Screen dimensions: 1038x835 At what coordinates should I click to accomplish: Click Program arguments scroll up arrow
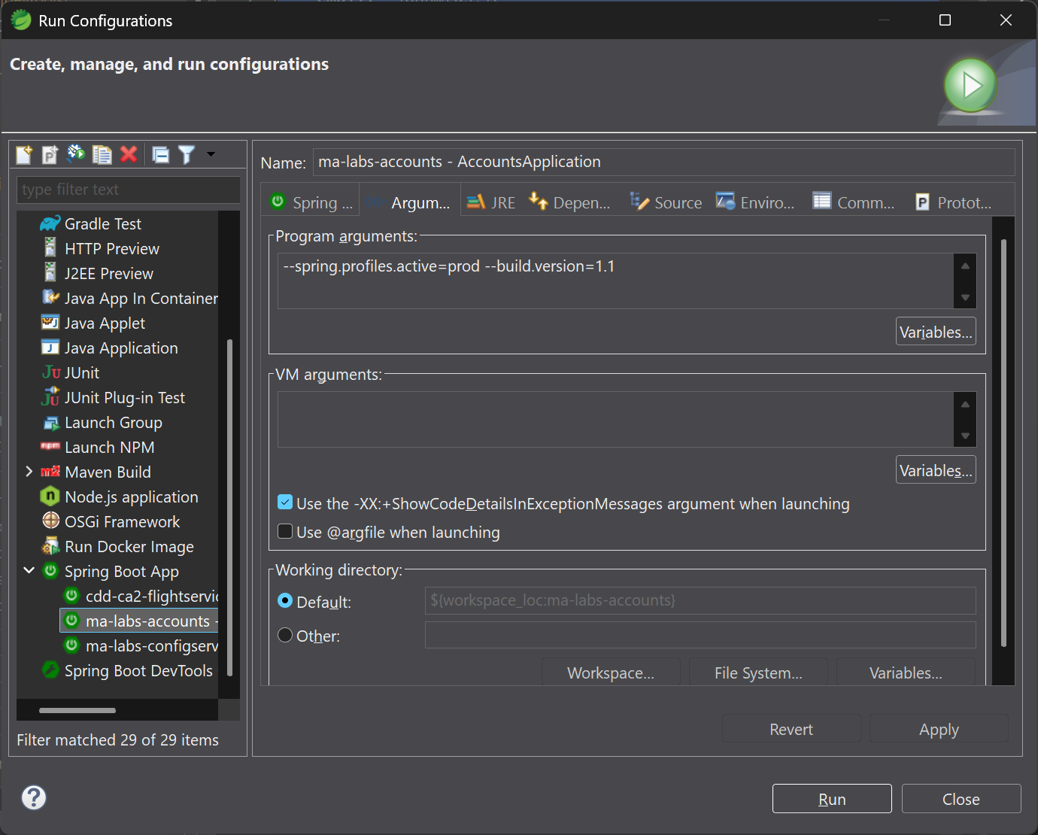965,266
